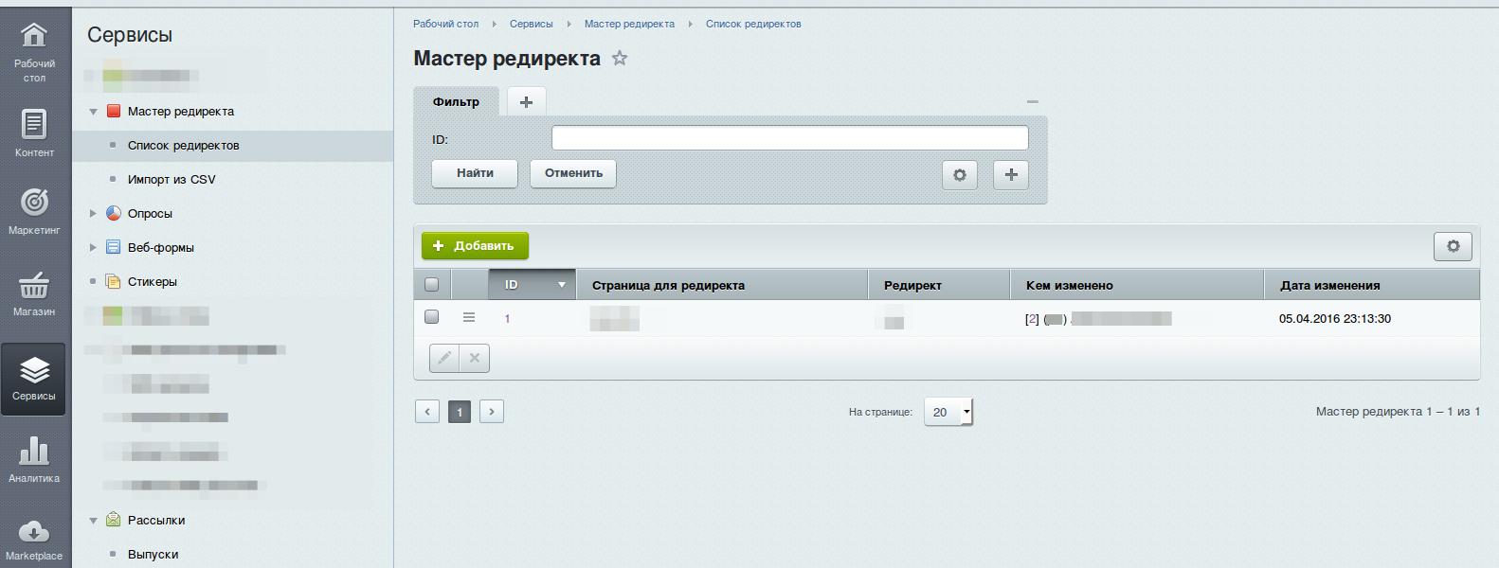
Task: Open table settings gear icon
Action: pos(1453,246)
